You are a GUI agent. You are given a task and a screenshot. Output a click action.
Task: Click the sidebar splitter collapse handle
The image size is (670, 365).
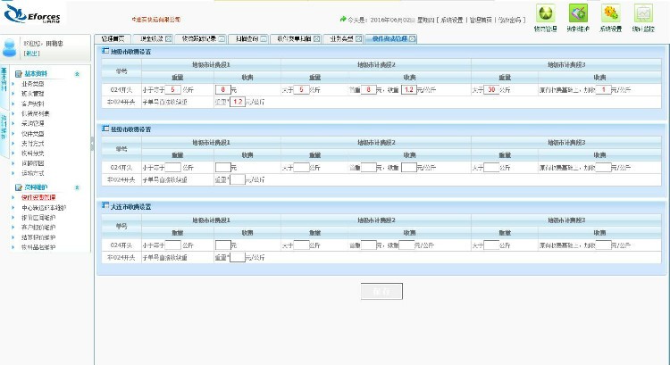pos(92,143)
